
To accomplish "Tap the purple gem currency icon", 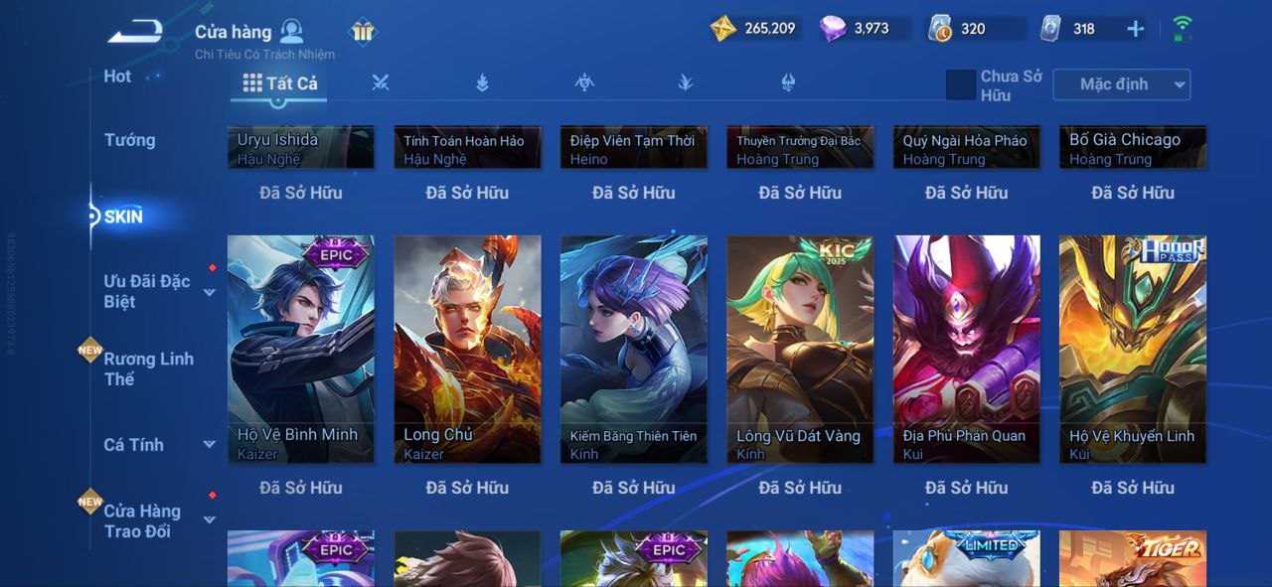I will (x=833, y=28).
